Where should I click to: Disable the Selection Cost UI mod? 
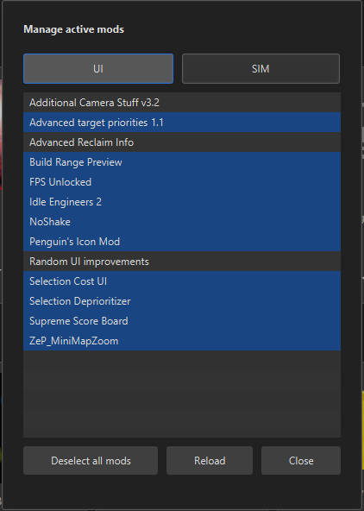pos(182,281)
